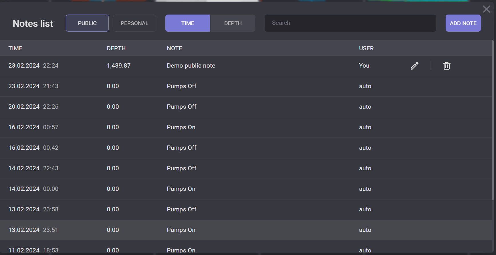Select DEPTH sorting mode
496x255 pixels.
pyautogui.click(x=233, y=23)
